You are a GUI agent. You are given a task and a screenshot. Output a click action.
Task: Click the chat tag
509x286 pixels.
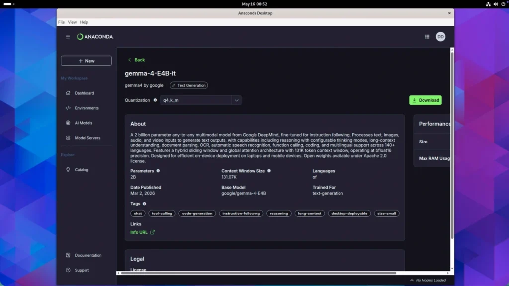pyautogui.click(x=138, y=214)
